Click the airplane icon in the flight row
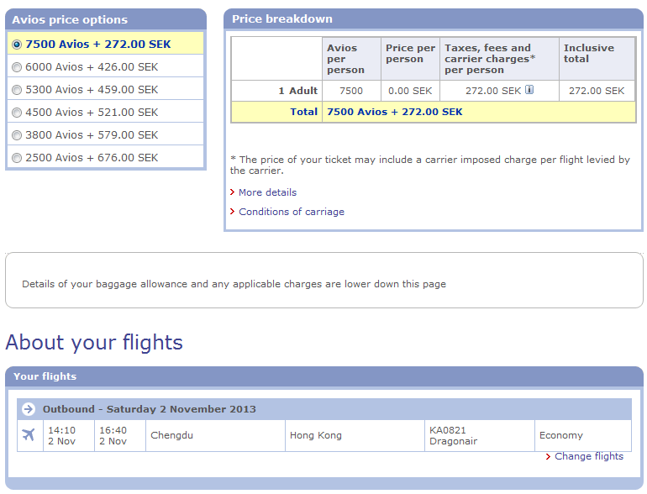Image resolution: width=647 pixels, height=494 pixels. point(29,435)
